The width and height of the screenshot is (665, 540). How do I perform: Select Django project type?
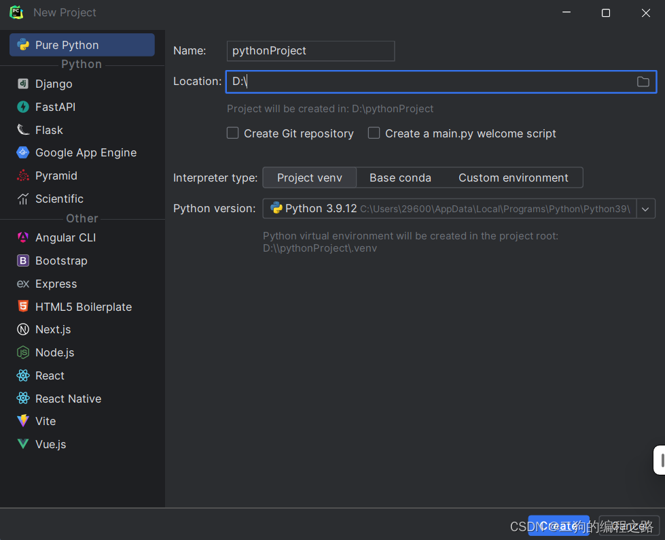(x=82, y=84)
